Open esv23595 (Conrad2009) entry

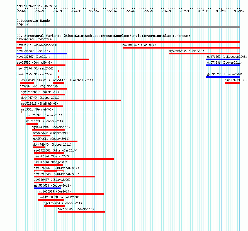34,62
